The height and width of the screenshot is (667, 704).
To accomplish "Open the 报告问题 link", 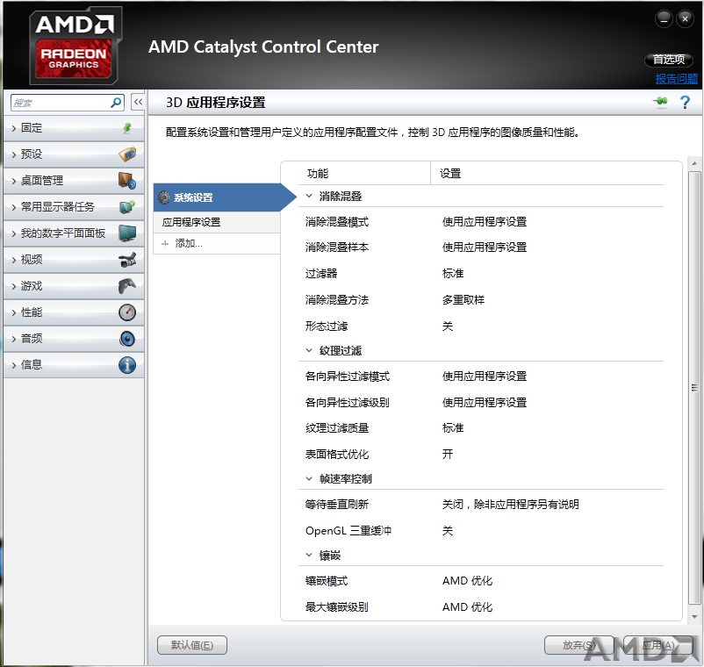I will (x=676, y=79).
